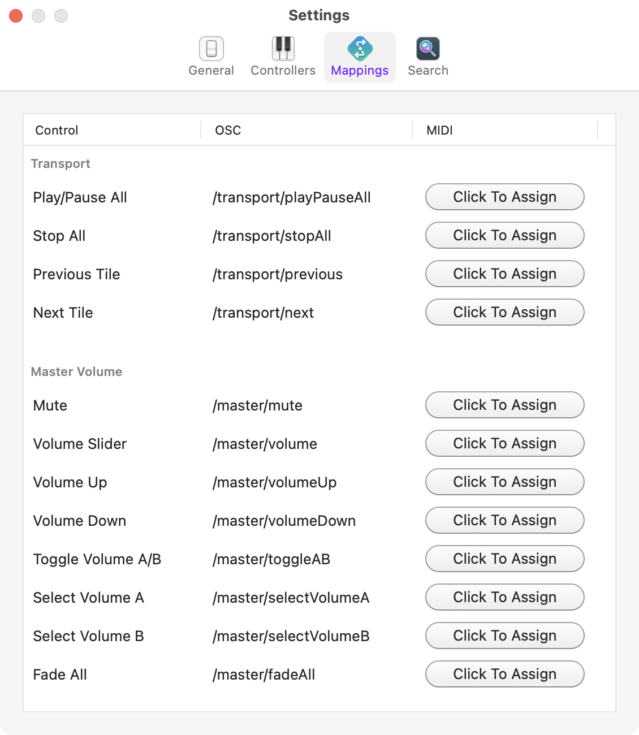The image size is (639, 735).
Task: Assign MIDI to Play/Pause All
Action: (505, 197)
